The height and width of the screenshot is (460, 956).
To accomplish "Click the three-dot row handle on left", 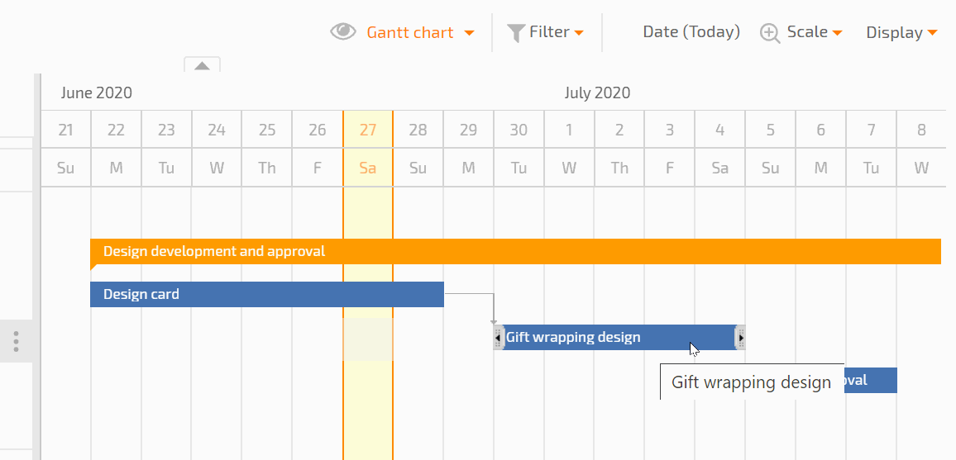I will [x=16, y=341].
